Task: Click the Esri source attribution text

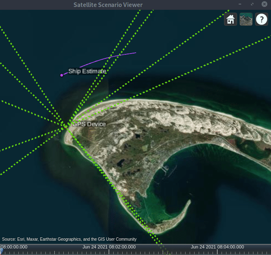Action: pyautogui.click(x=69, y=239)
